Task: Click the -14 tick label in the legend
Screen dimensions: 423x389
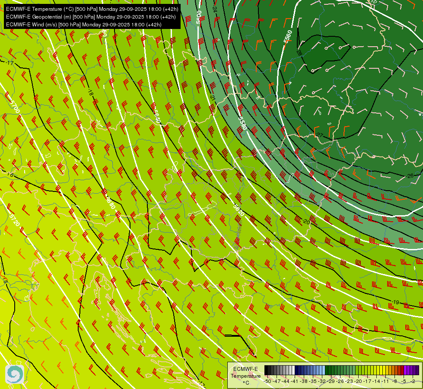Action: (376, 381)
